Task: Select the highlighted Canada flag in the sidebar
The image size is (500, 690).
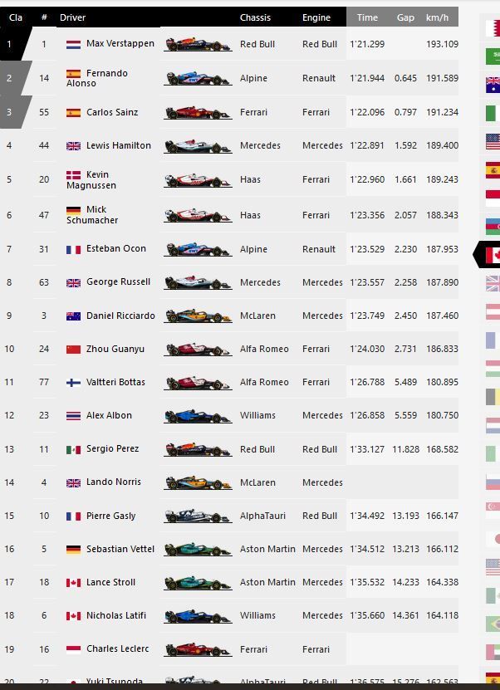Action: tap(490, 255)
